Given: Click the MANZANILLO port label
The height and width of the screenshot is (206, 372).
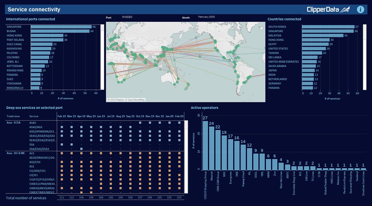Looking at the screenshot, I should point(14,88).
